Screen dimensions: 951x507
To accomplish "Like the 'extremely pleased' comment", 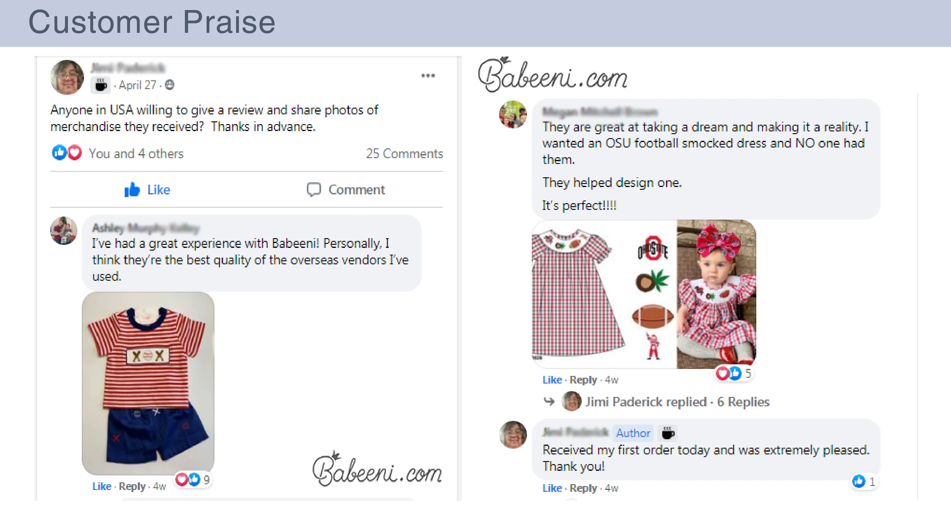I will pos(552,488).
